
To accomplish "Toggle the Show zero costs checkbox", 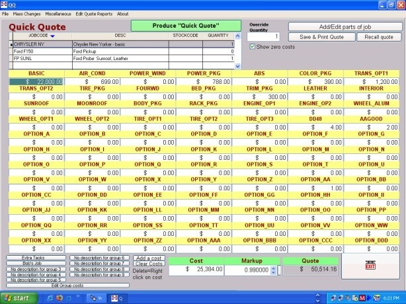I will coord(253,47).
